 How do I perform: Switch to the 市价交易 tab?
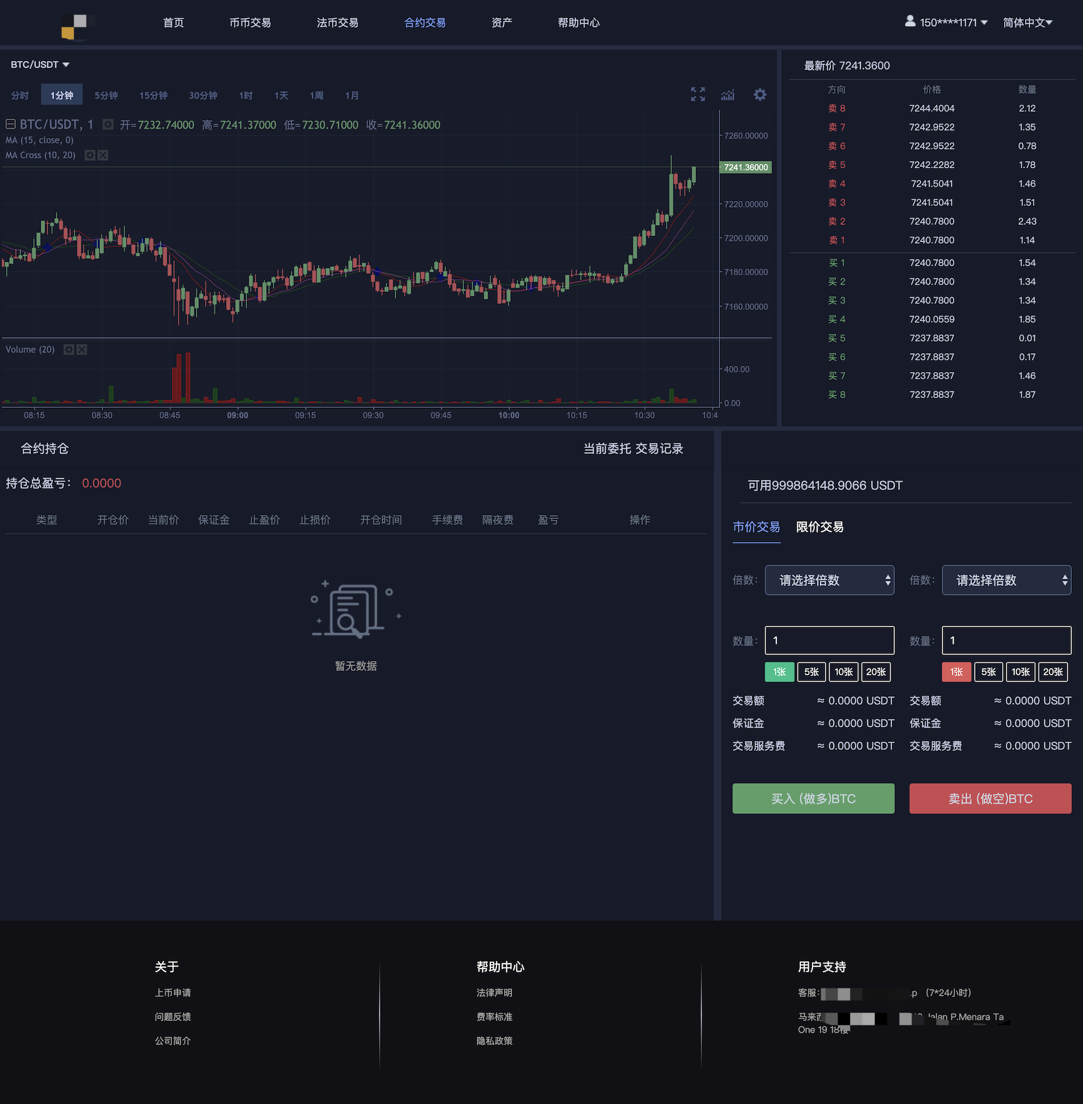756,527
